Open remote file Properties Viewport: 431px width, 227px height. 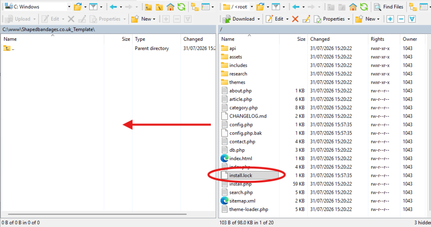[330, 19]
